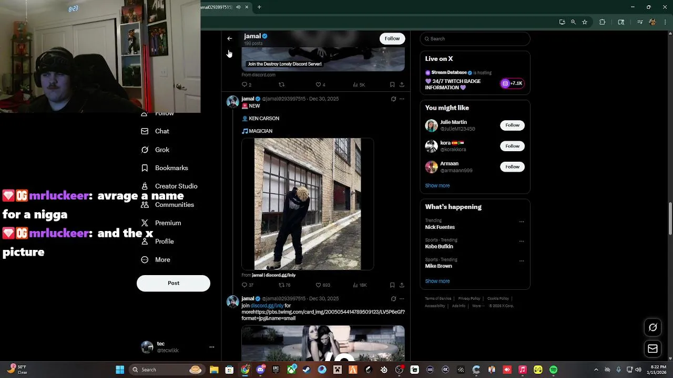
Task: Follow kora
Action: pyautogui.click(x=512, y=146)
